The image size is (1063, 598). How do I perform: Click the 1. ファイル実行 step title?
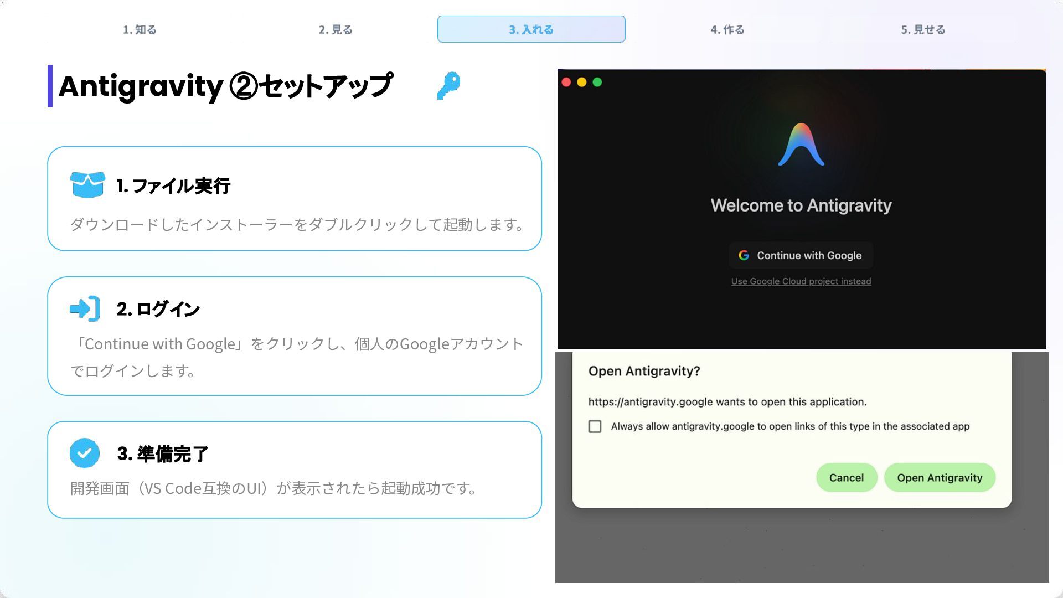(x=173, y=185)
